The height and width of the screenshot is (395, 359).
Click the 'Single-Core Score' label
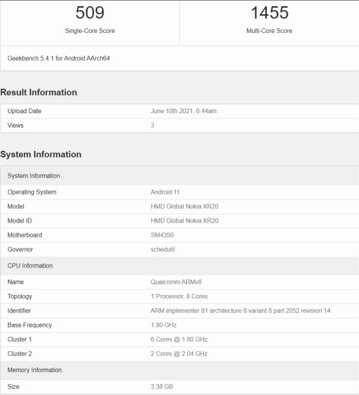(x=90, y=31)
